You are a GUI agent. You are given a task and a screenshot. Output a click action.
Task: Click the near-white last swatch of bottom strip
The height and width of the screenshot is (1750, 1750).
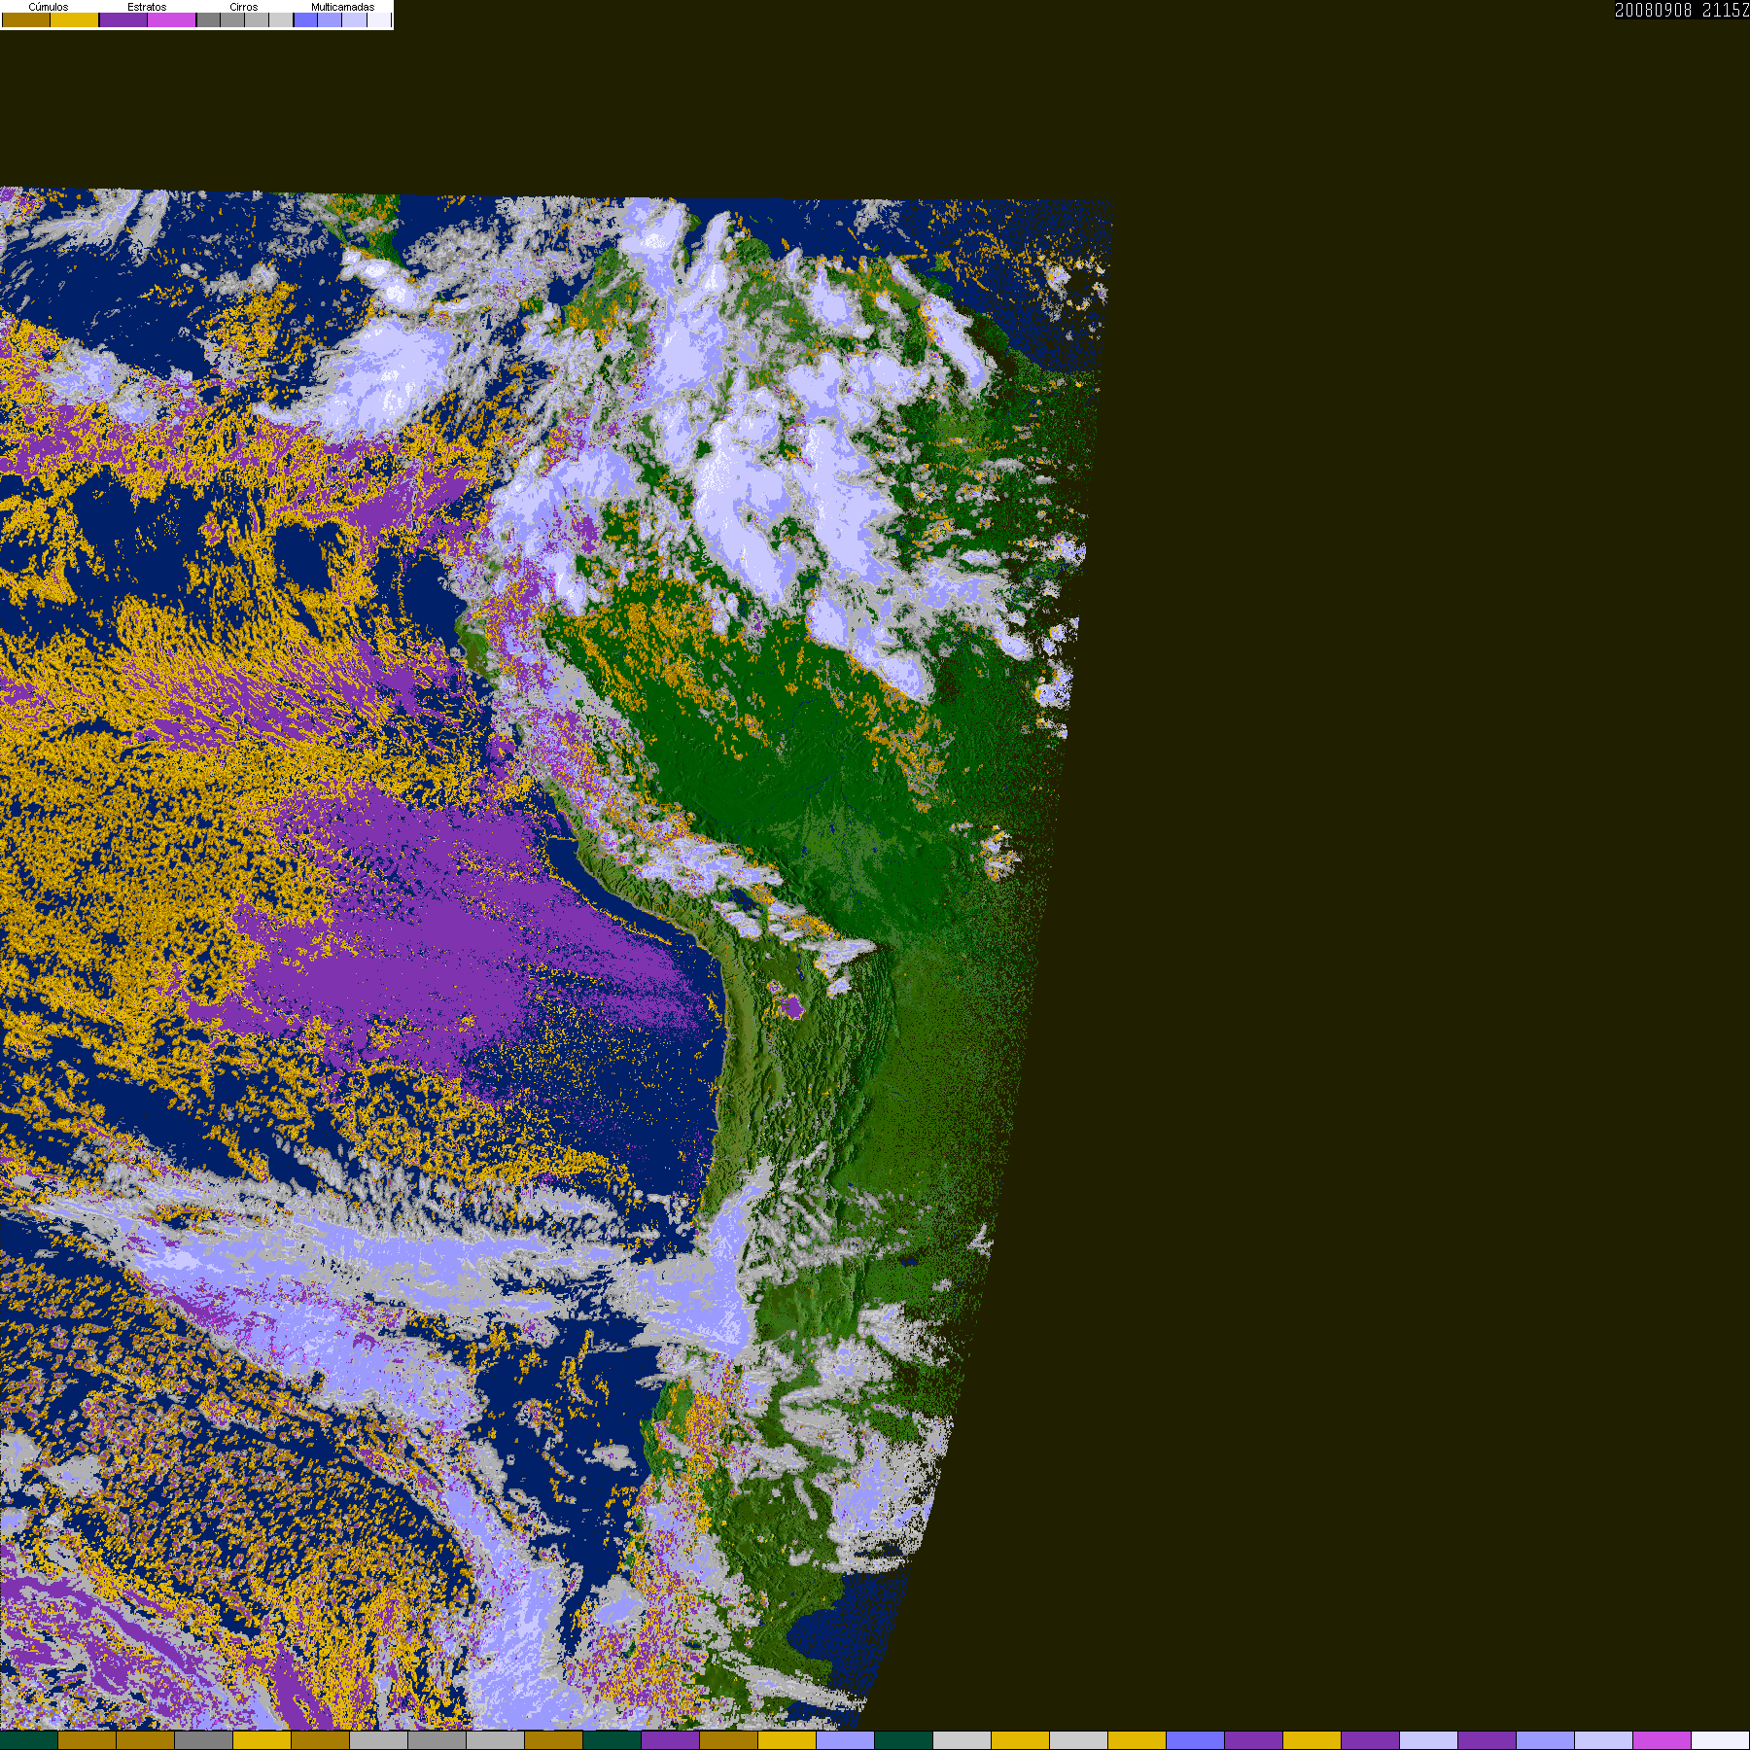1721,1740
